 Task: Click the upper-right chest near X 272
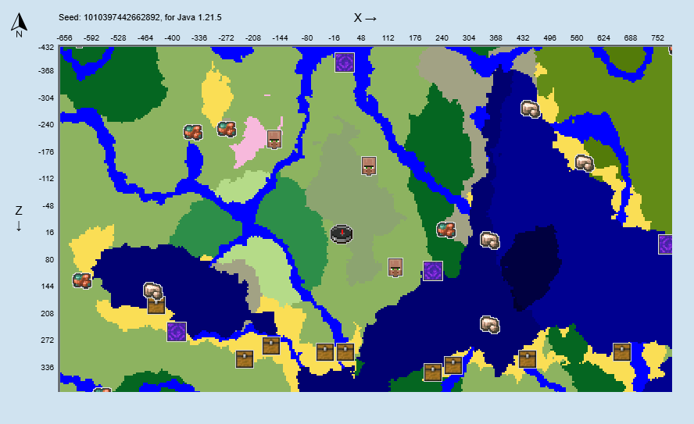[453, 365]
